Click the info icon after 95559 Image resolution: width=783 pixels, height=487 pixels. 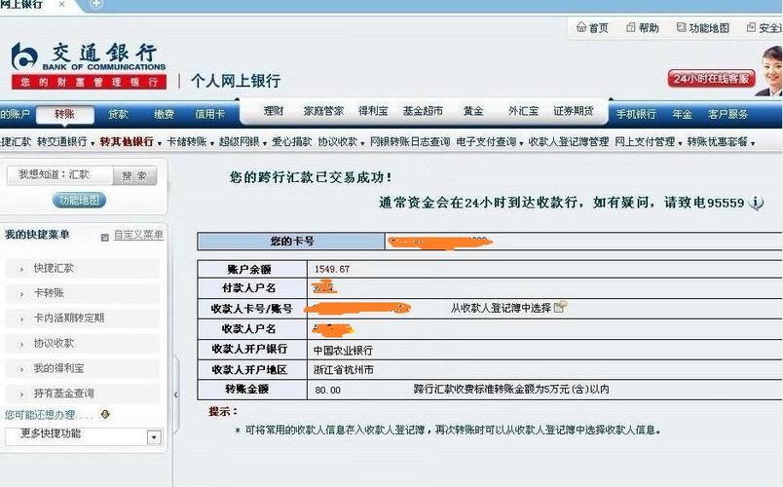[x=757, y=203]
